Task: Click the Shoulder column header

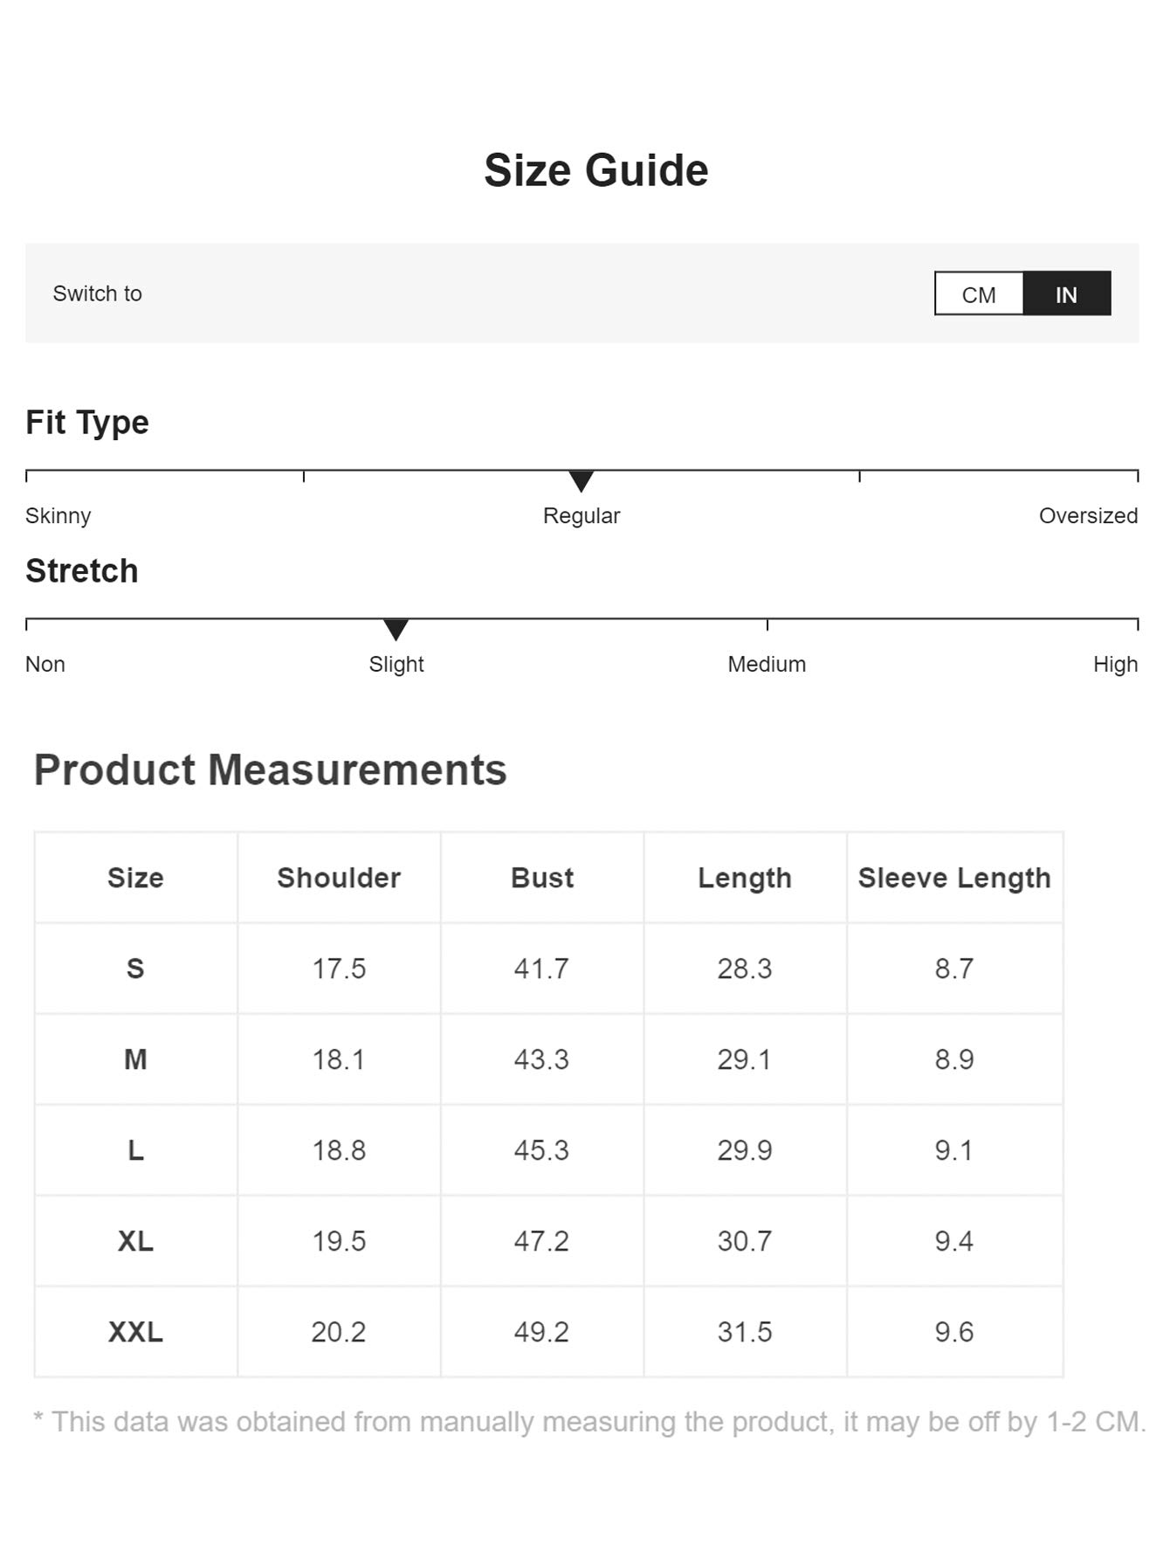Action: [x=339, y=878]
